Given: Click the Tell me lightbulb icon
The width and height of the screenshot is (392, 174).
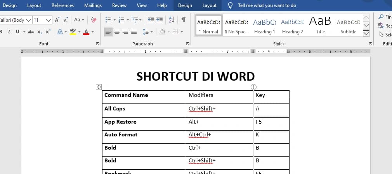Looking at the screenshot, I should pos(231,5).
